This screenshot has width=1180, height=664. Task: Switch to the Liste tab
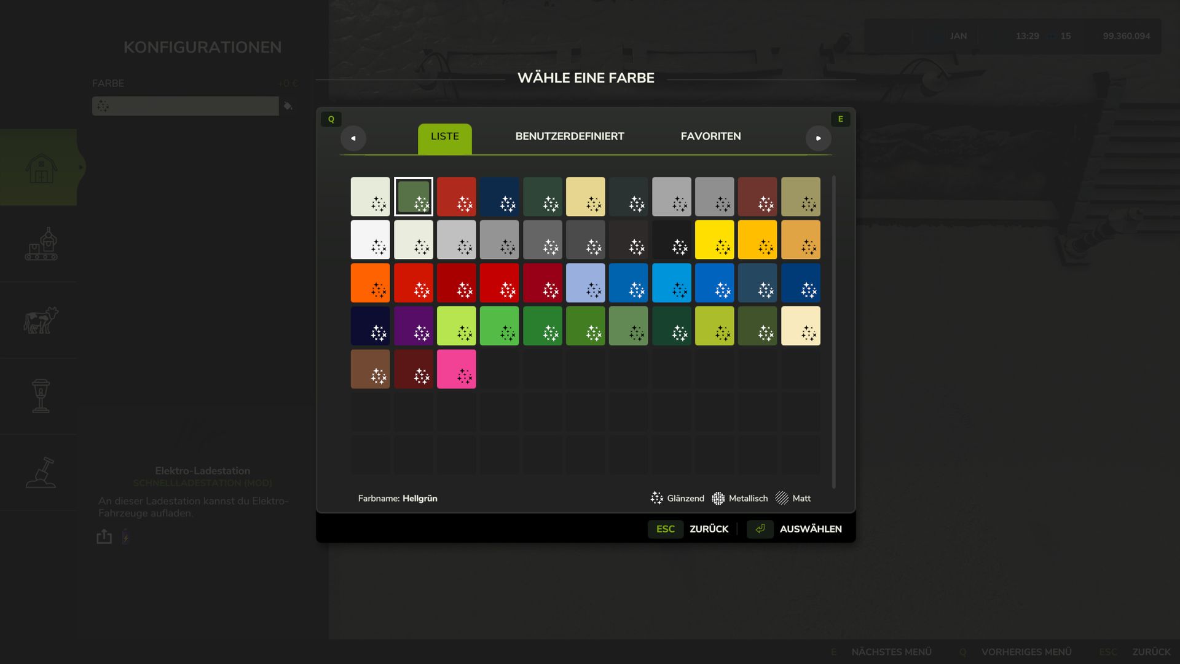[445, 138]
